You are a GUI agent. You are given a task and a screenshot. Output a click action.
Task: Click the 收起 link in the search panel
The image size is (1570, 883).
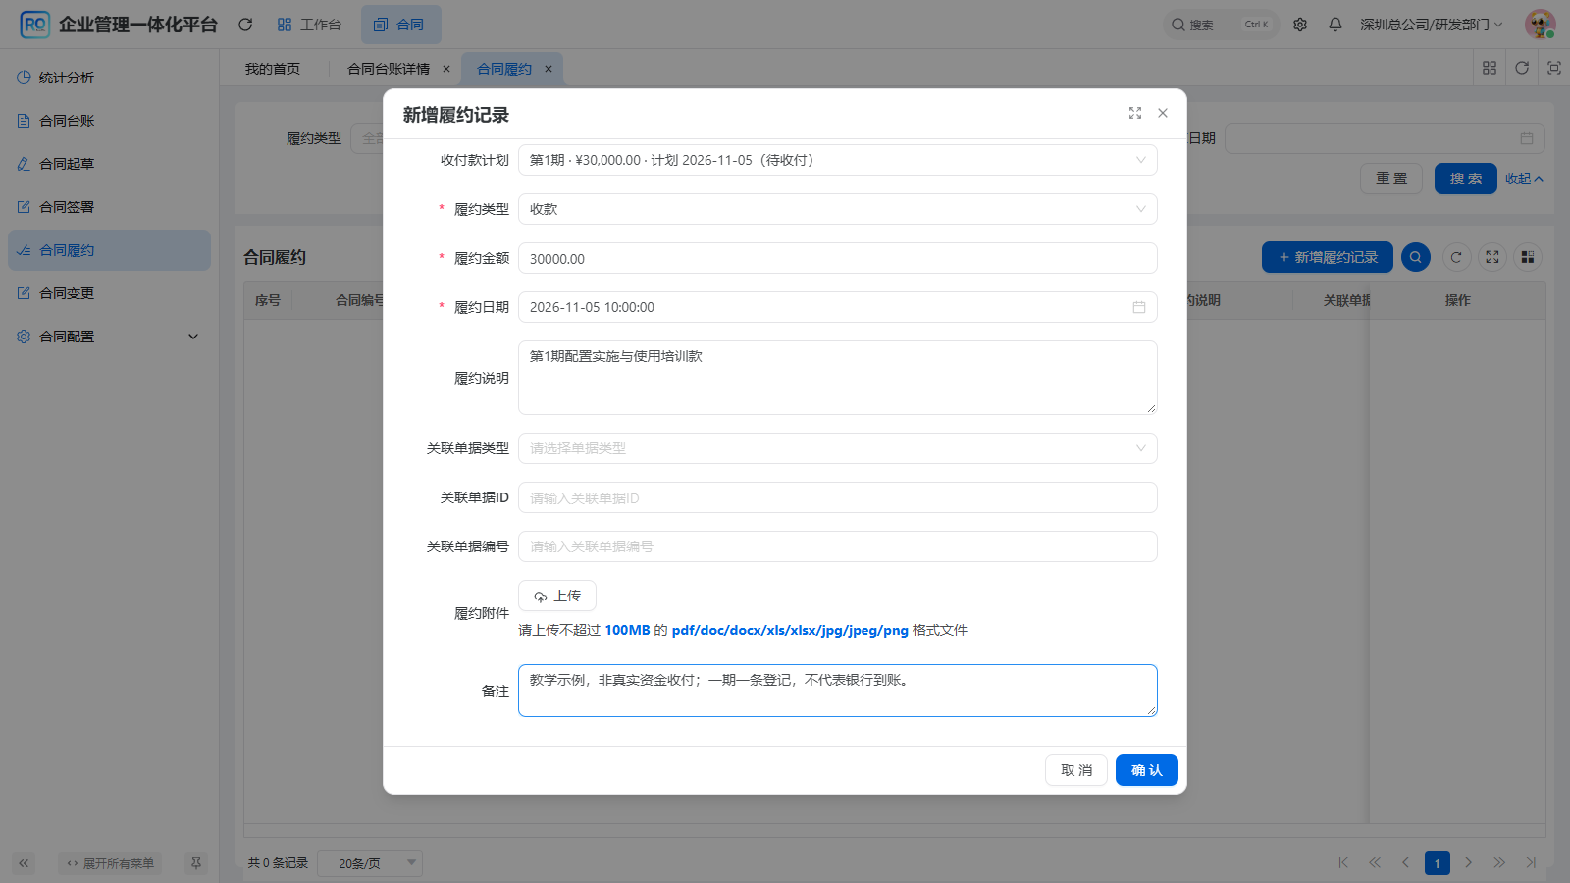[1524, 179]
